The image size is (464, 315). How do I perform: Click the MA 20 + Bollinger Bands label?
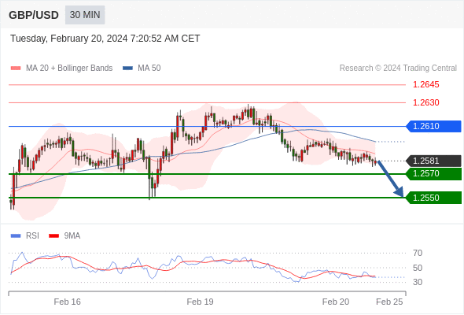point(69,69)
